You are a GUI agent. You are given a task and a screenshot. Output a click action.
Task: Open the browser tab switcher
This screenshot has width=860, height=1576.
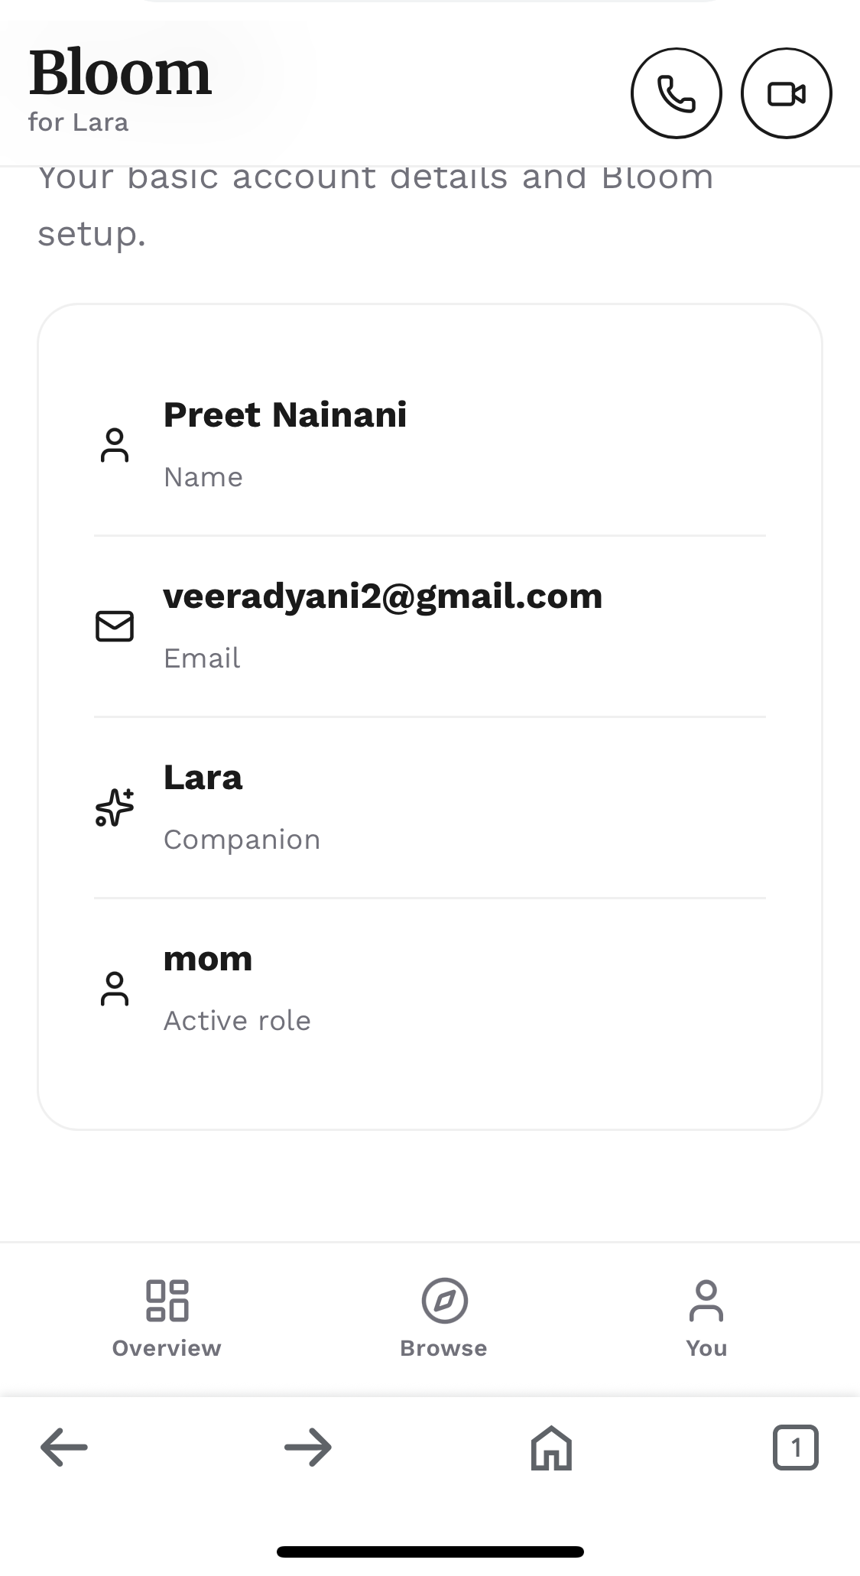click(795, 1447)
